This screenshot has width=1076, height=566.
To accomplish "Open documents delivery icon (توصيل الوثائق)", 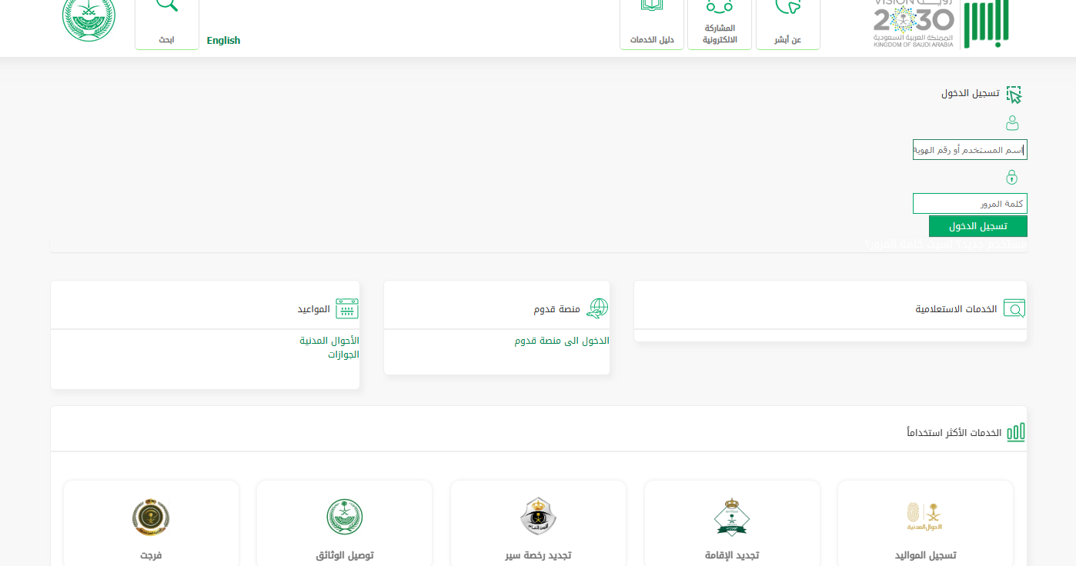I will click(x=344, y=517).
